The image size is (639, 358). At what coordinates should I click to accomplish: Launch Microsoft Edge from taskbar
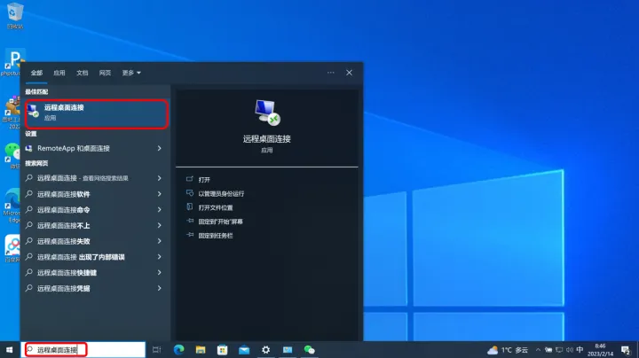[179, 350]
